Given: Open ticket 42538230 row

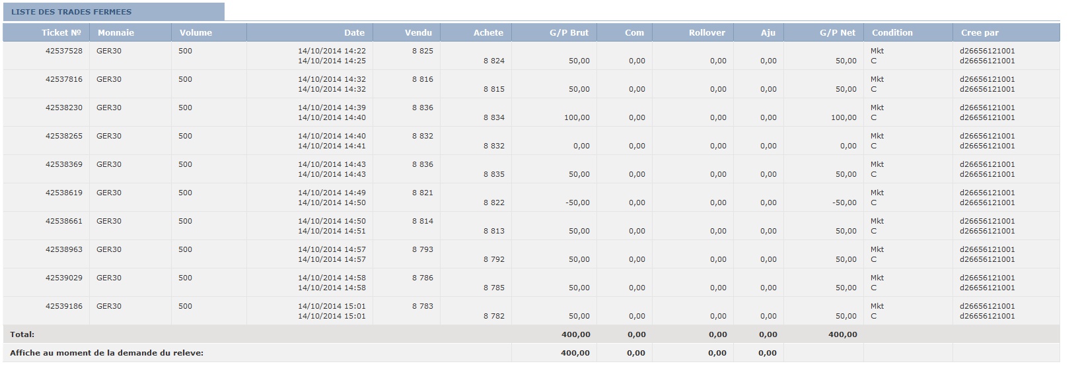Looking at the screenshot, I should click(64, 108).
